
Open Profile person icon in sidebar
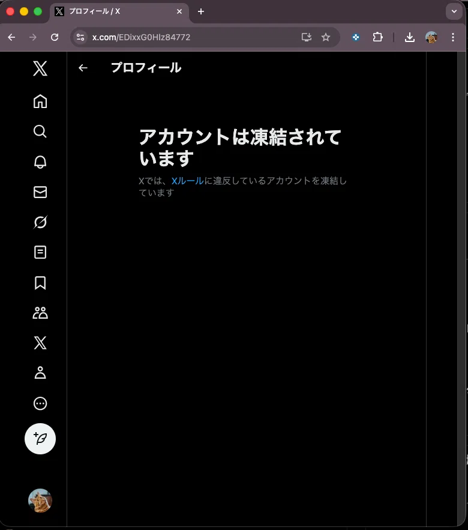tap(40, 373)
